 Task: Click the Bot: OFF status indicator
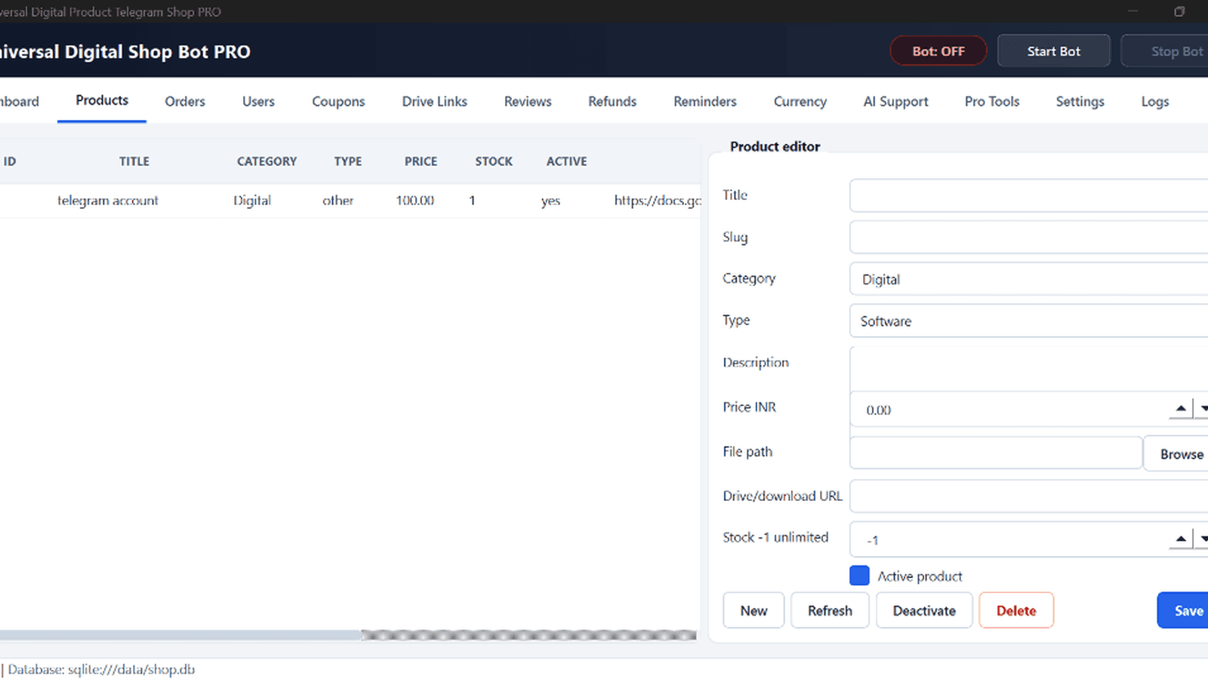tap(938, 51)
